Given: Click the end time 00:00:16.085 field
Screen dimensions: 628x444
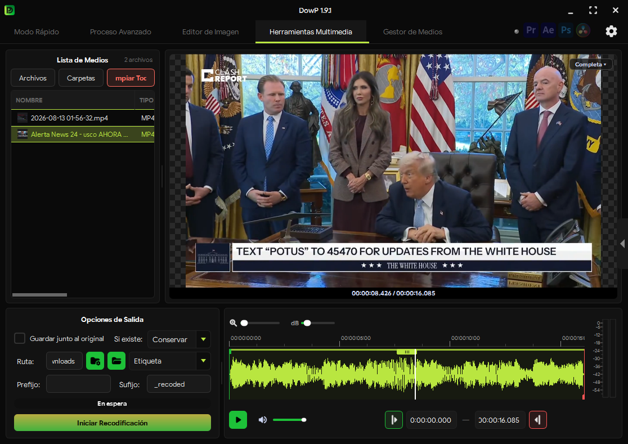Looking at the screenshot, I should click(x=500, y=420).
